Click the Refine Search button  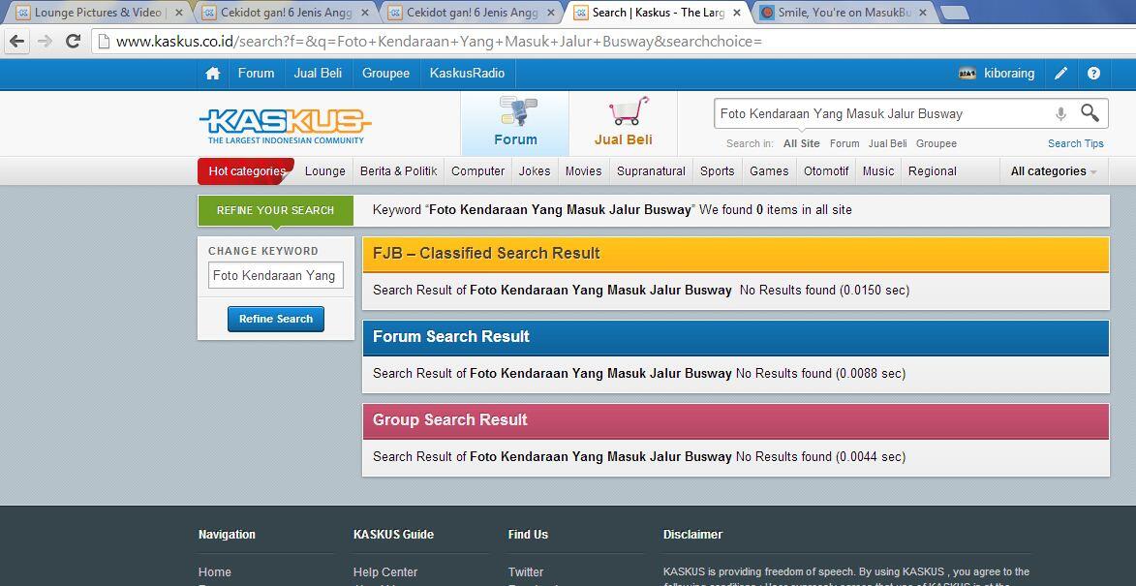(276, 319)
